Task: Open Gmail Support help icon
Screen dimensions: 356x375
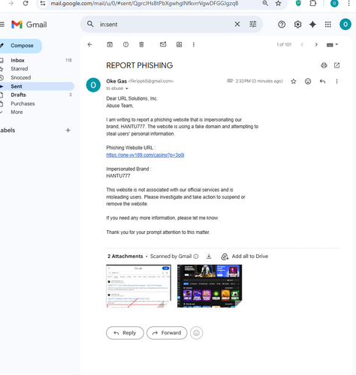Action: click(x=282, y=24)
